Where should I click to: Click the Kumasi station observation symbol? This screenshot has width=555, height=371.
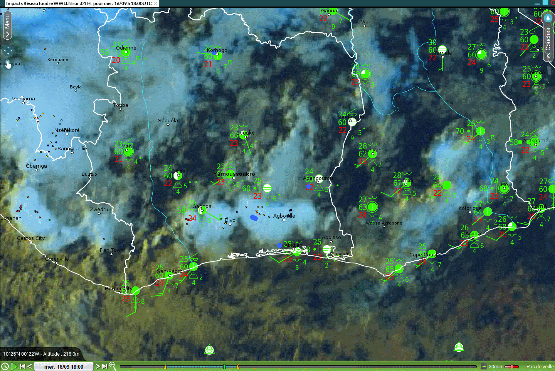click(407, 183)
